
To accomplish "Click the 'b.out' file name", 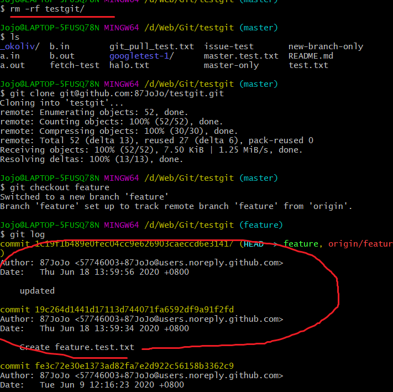I will point(62,56).
